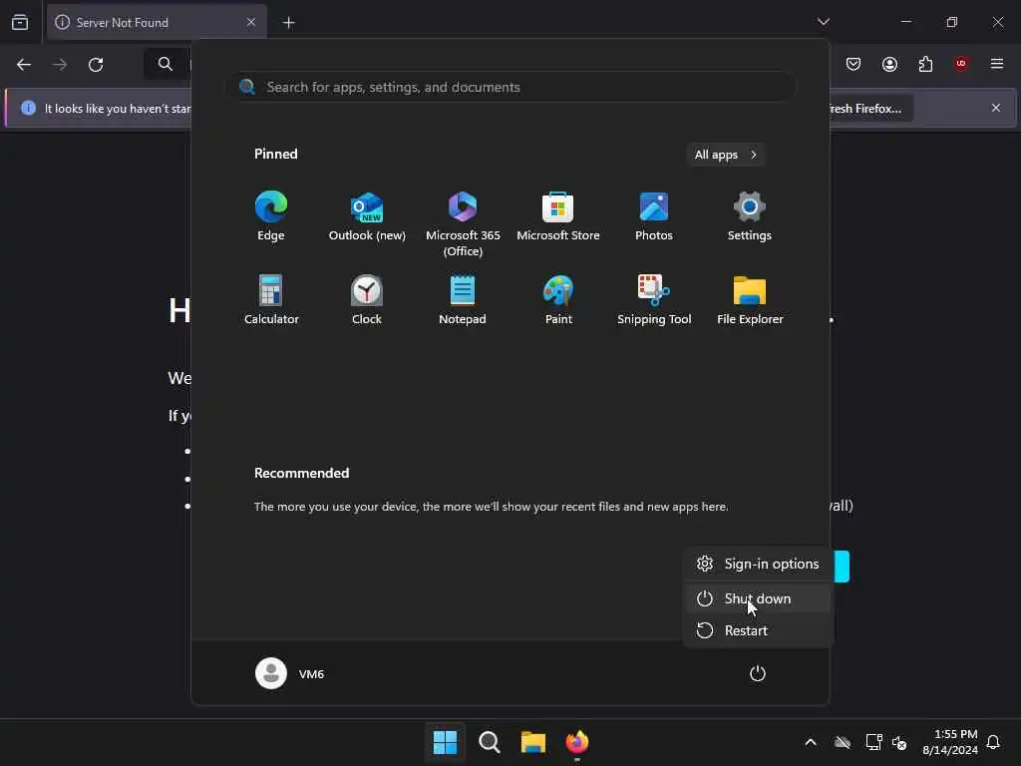This screenshot has height=766, width=1021.
Task: Switch to Firefox on the taskbar
Action: (x=577, y=742)
